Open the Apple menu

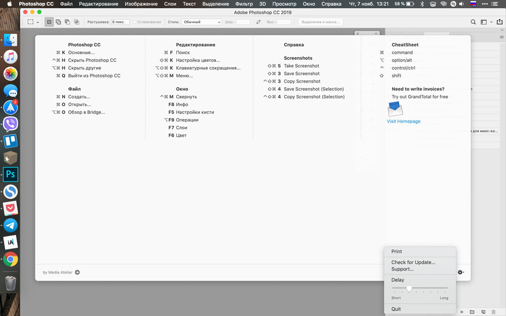pos(9,4)
